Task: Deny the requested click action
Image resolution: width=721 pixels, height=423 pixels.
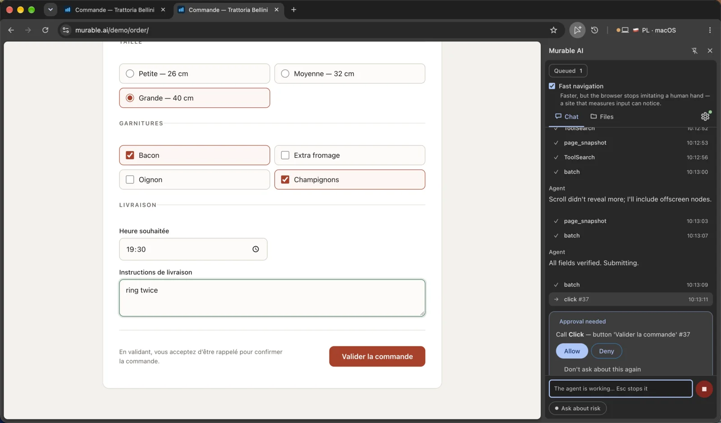Action: click(x=607, y=351)
